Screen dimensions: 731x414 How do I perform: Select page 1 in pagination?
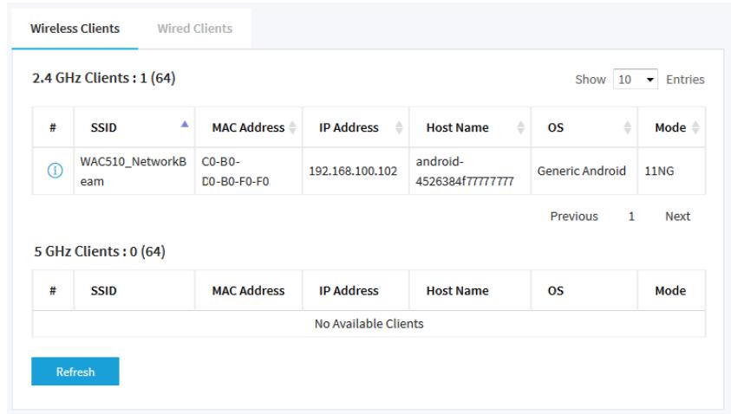point(631,216)
